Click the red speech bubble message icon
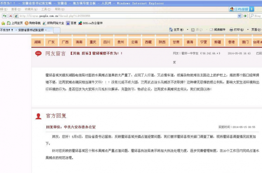This screenshot has width=262, height=173. pos(38,54)
